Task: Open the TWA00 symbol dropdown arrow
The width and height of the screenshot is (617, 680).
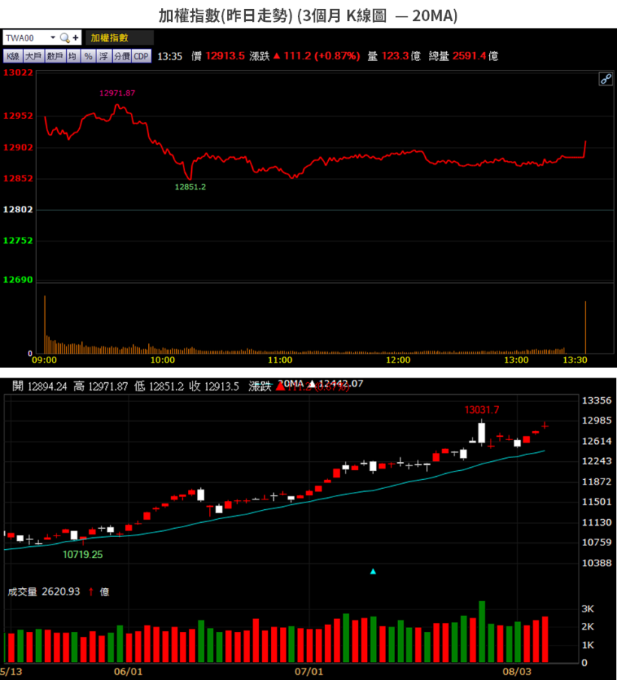Action: point(53,38)
